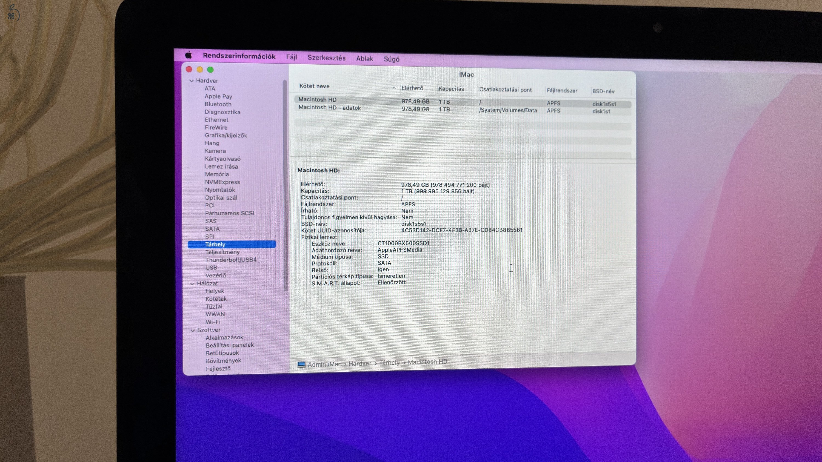This screenshot has width=822, height=462.
Task: Click the red close window button
Action: [x=189, y=69]
